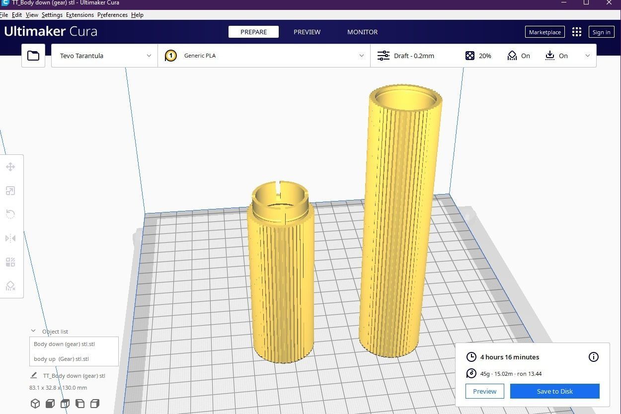Select the Mirror tool
This screenshot has height=414, width=621.
coord(10,238)
